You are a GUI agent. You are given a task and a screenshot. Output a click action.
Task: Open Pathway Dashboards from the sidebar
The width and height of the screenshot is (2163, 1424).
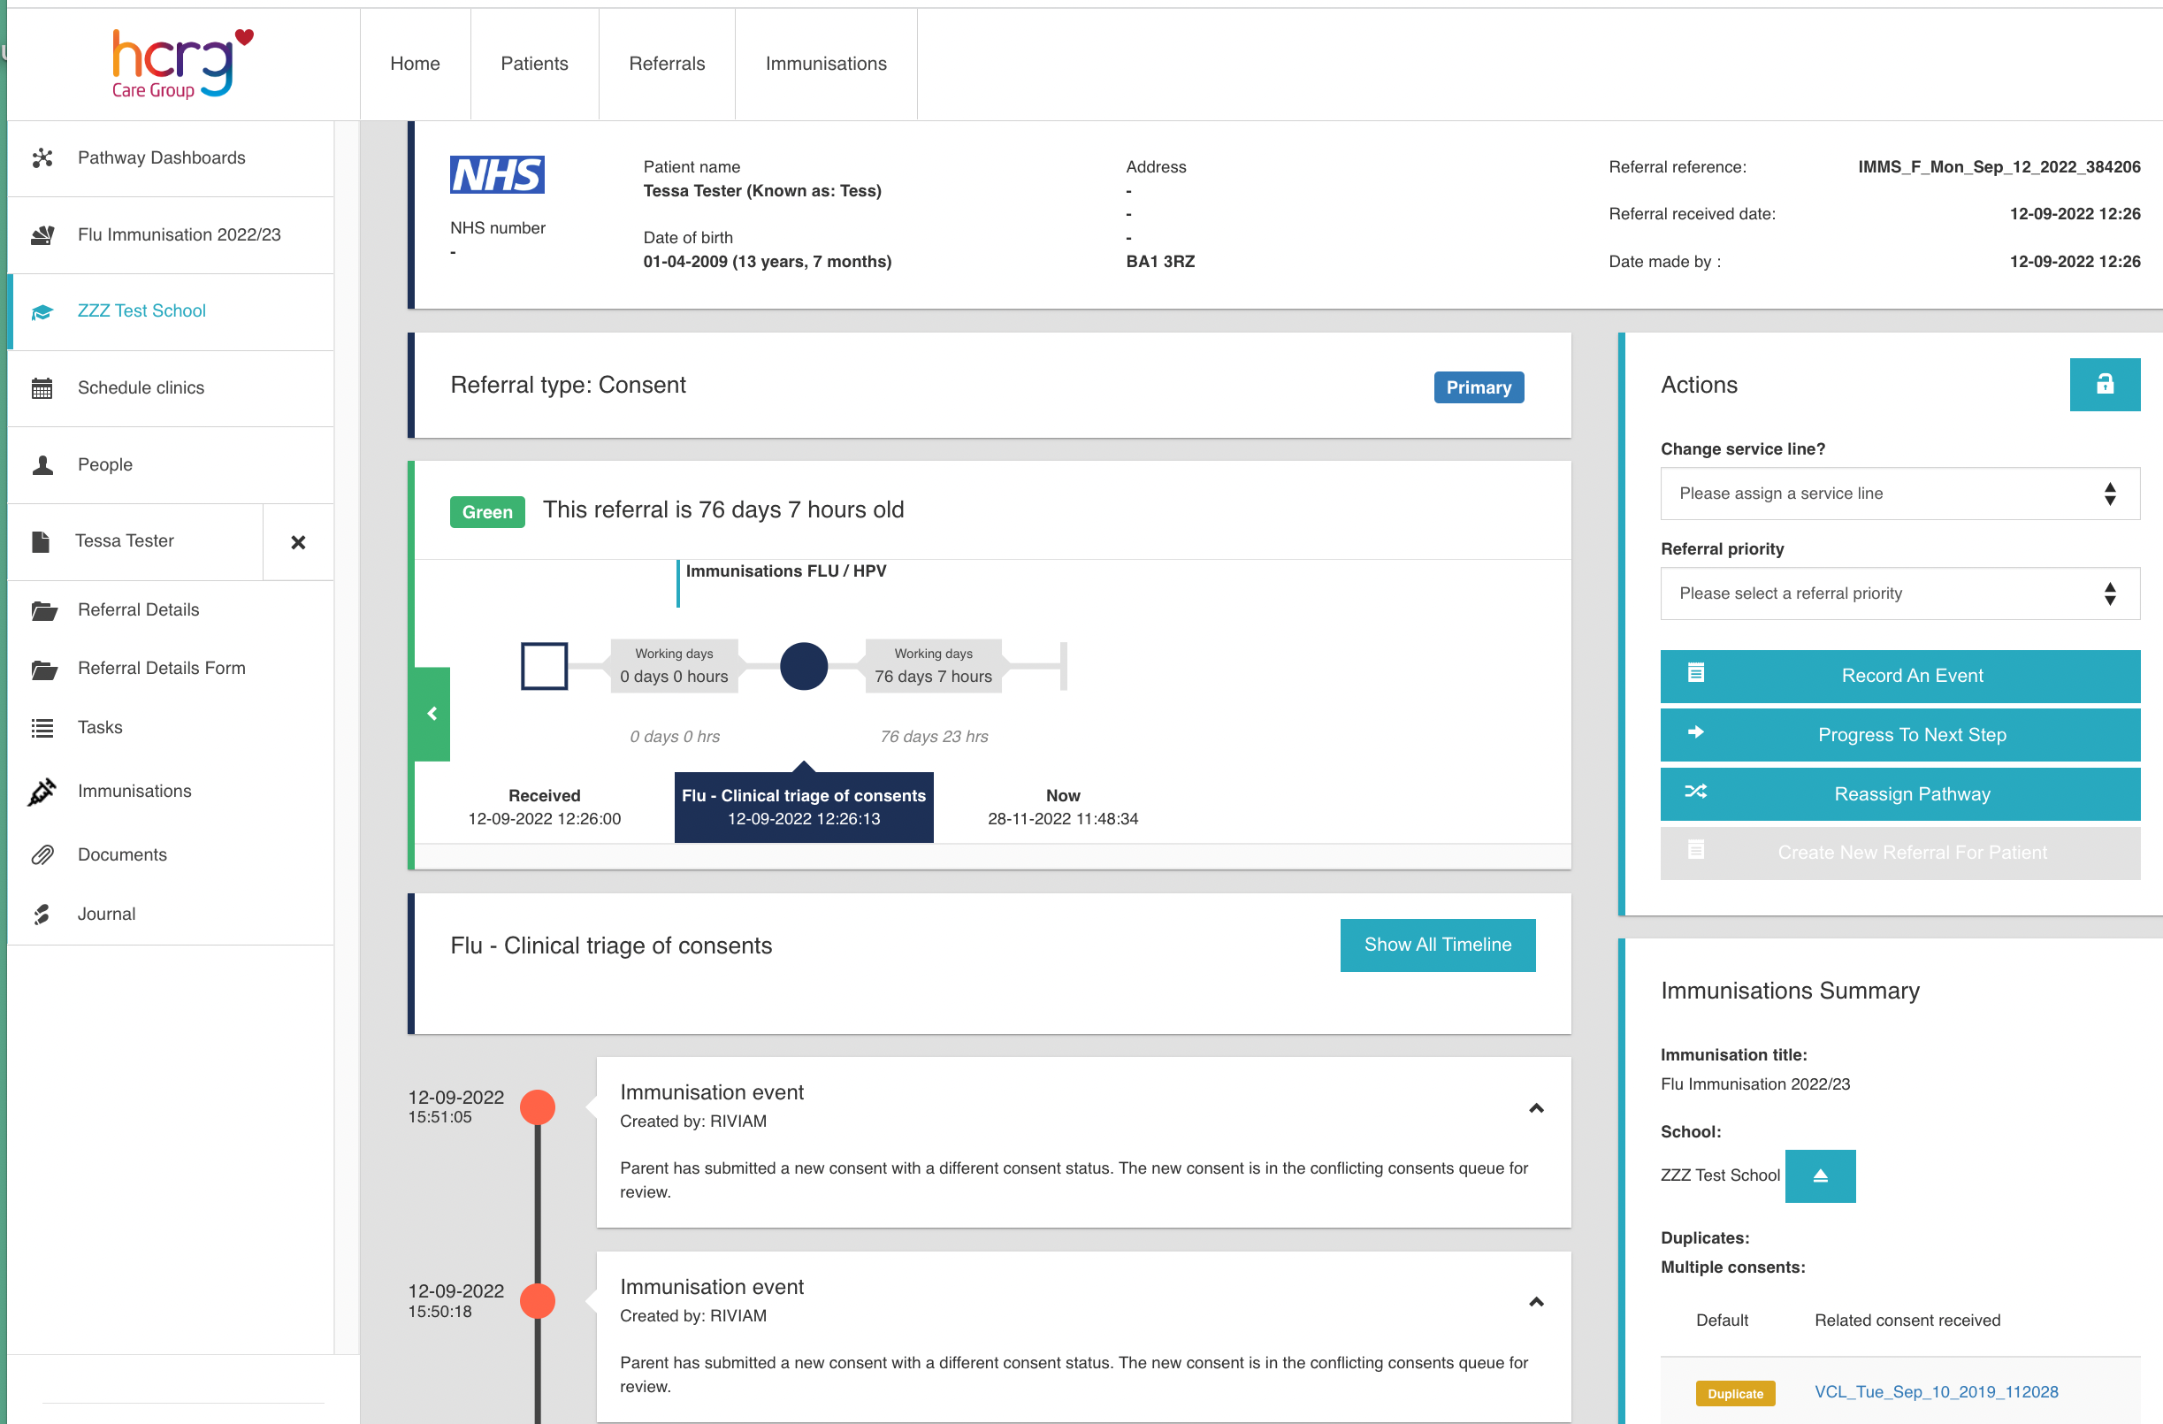point(161,158)
